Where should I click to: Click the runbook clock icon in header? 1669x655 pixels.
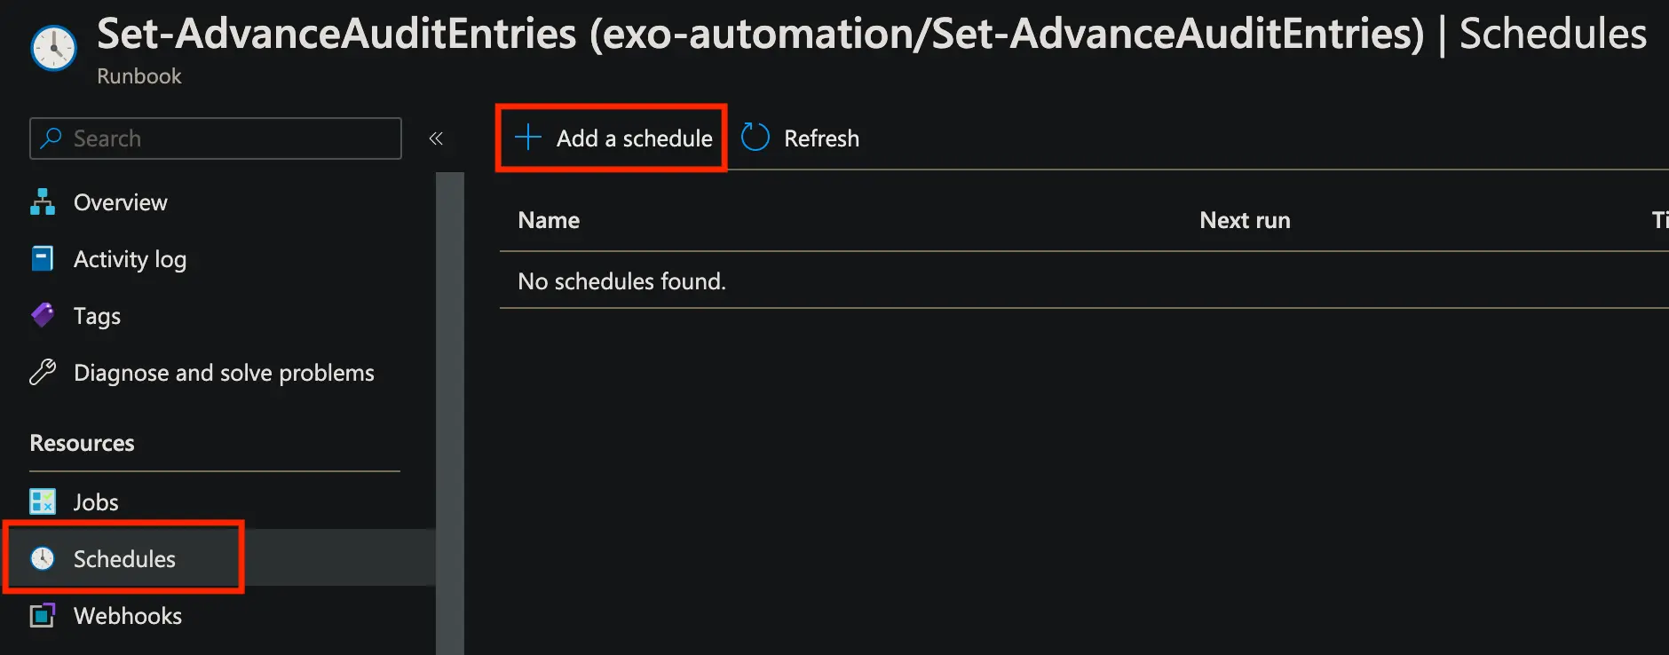pyautogui.click(x=53, y=48)
